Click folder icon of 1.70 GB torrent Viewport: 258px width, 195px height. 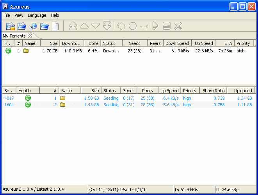26,51
